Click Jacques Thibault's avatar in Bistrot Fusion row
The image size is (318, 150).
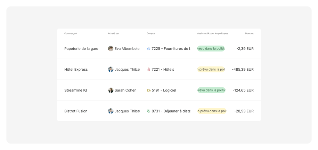[111, 111]
